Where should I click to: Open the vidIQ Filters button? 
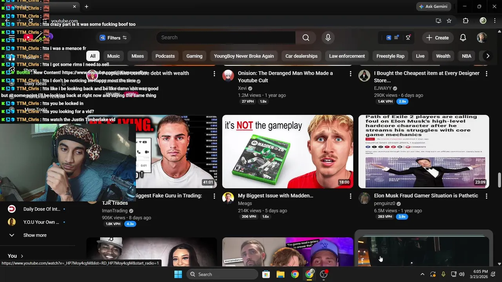tap(113, 38)
